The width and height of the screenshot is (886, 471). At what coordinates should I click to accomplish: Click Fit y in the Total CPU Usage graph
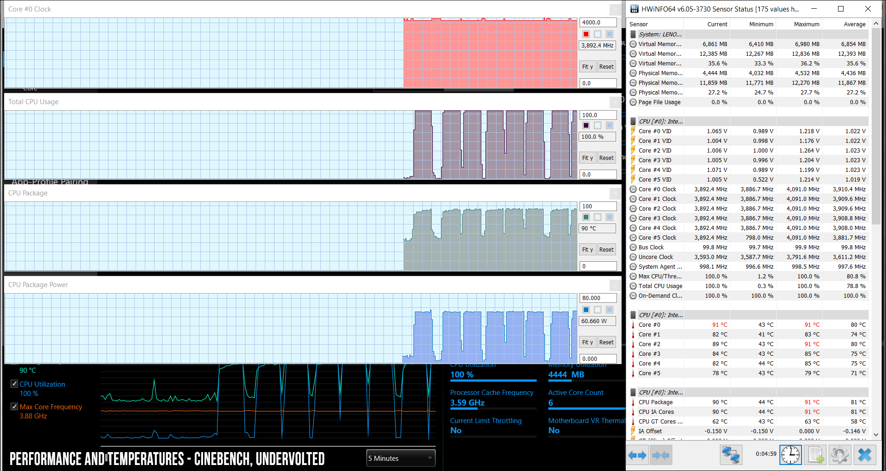click(x=587, y=158)
